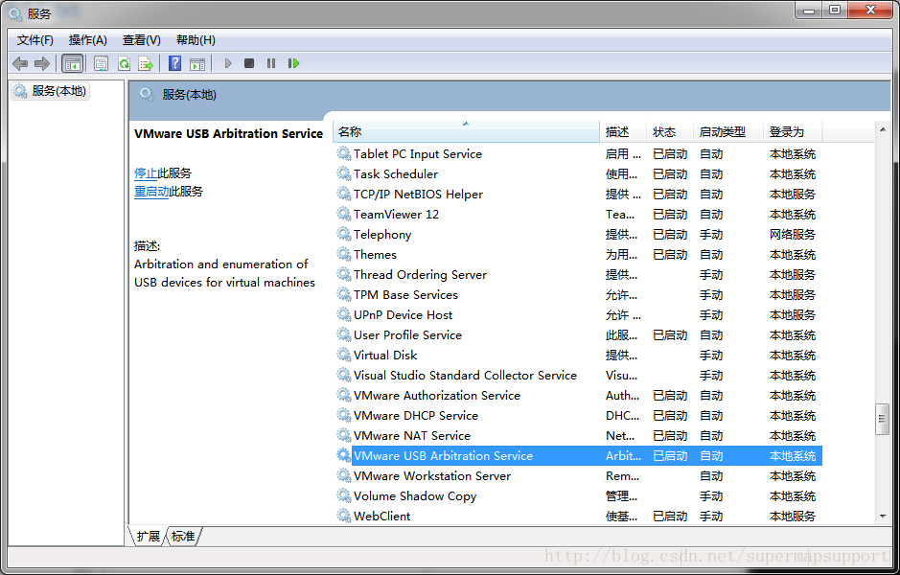This screenshot has width=900, height=575.
Task: Click the Forward arrow in toolbar
Action: click(x=42, y=63)
